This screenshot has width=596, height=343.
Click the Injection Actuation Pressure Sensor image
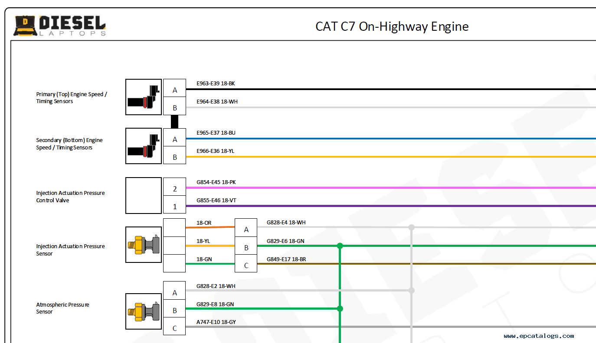(144, 245)
